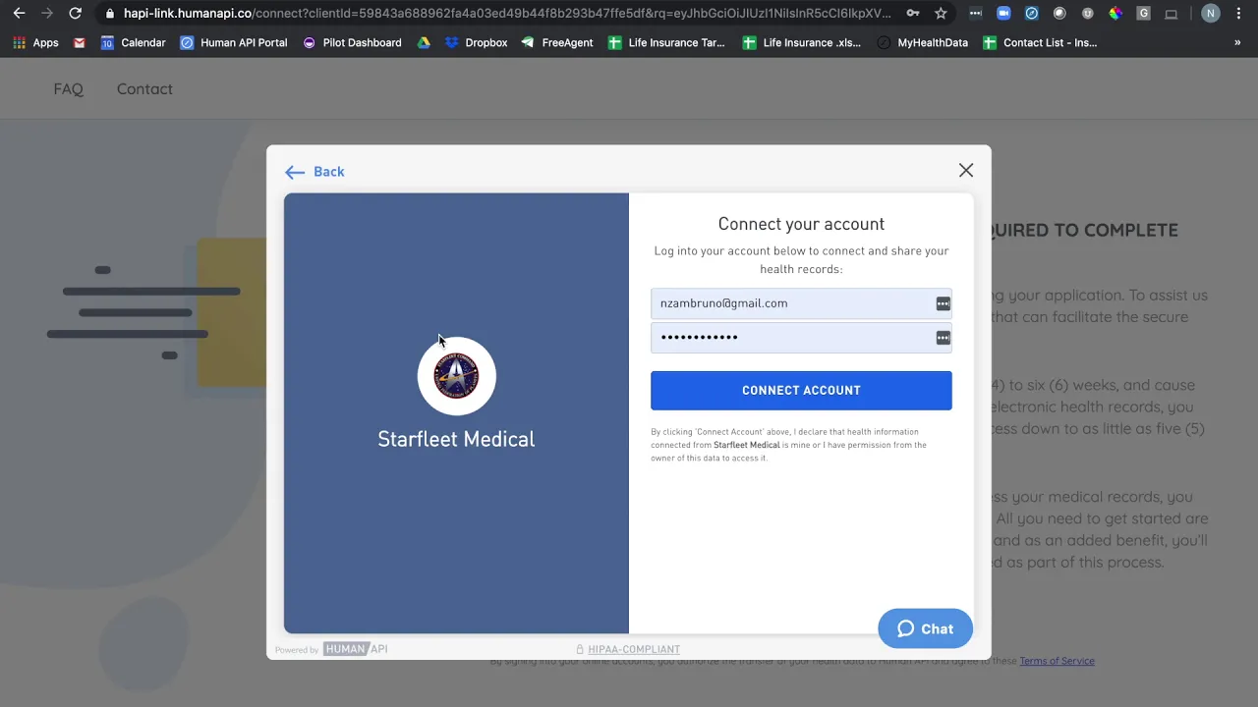Open the Apps bookmark shortcut

[35, 43]
